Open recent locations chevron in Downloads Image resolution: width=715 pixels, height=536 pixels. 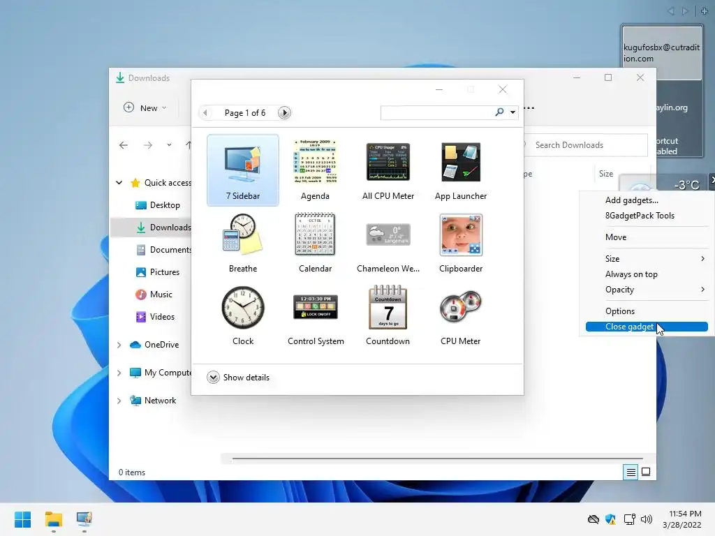pyautogui.click(x=169, y=145)
